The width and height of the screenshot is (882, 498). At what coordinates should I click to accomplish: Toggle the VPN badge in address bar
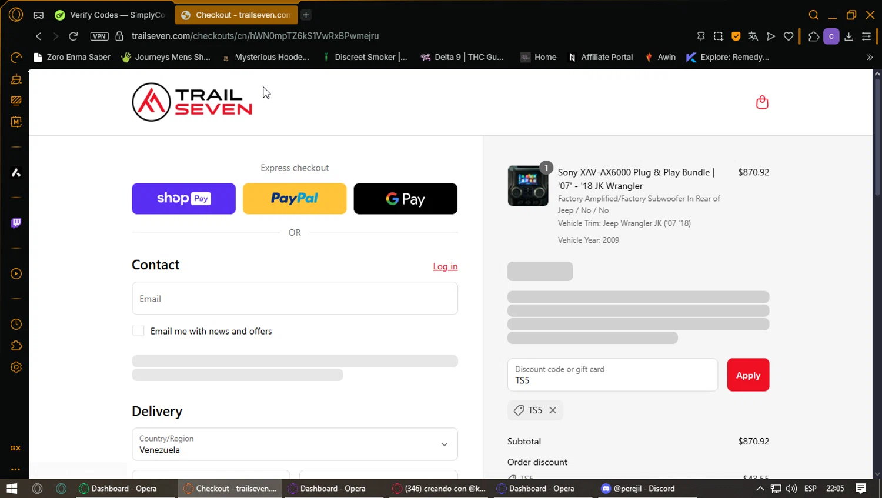(x=99, y=36)
